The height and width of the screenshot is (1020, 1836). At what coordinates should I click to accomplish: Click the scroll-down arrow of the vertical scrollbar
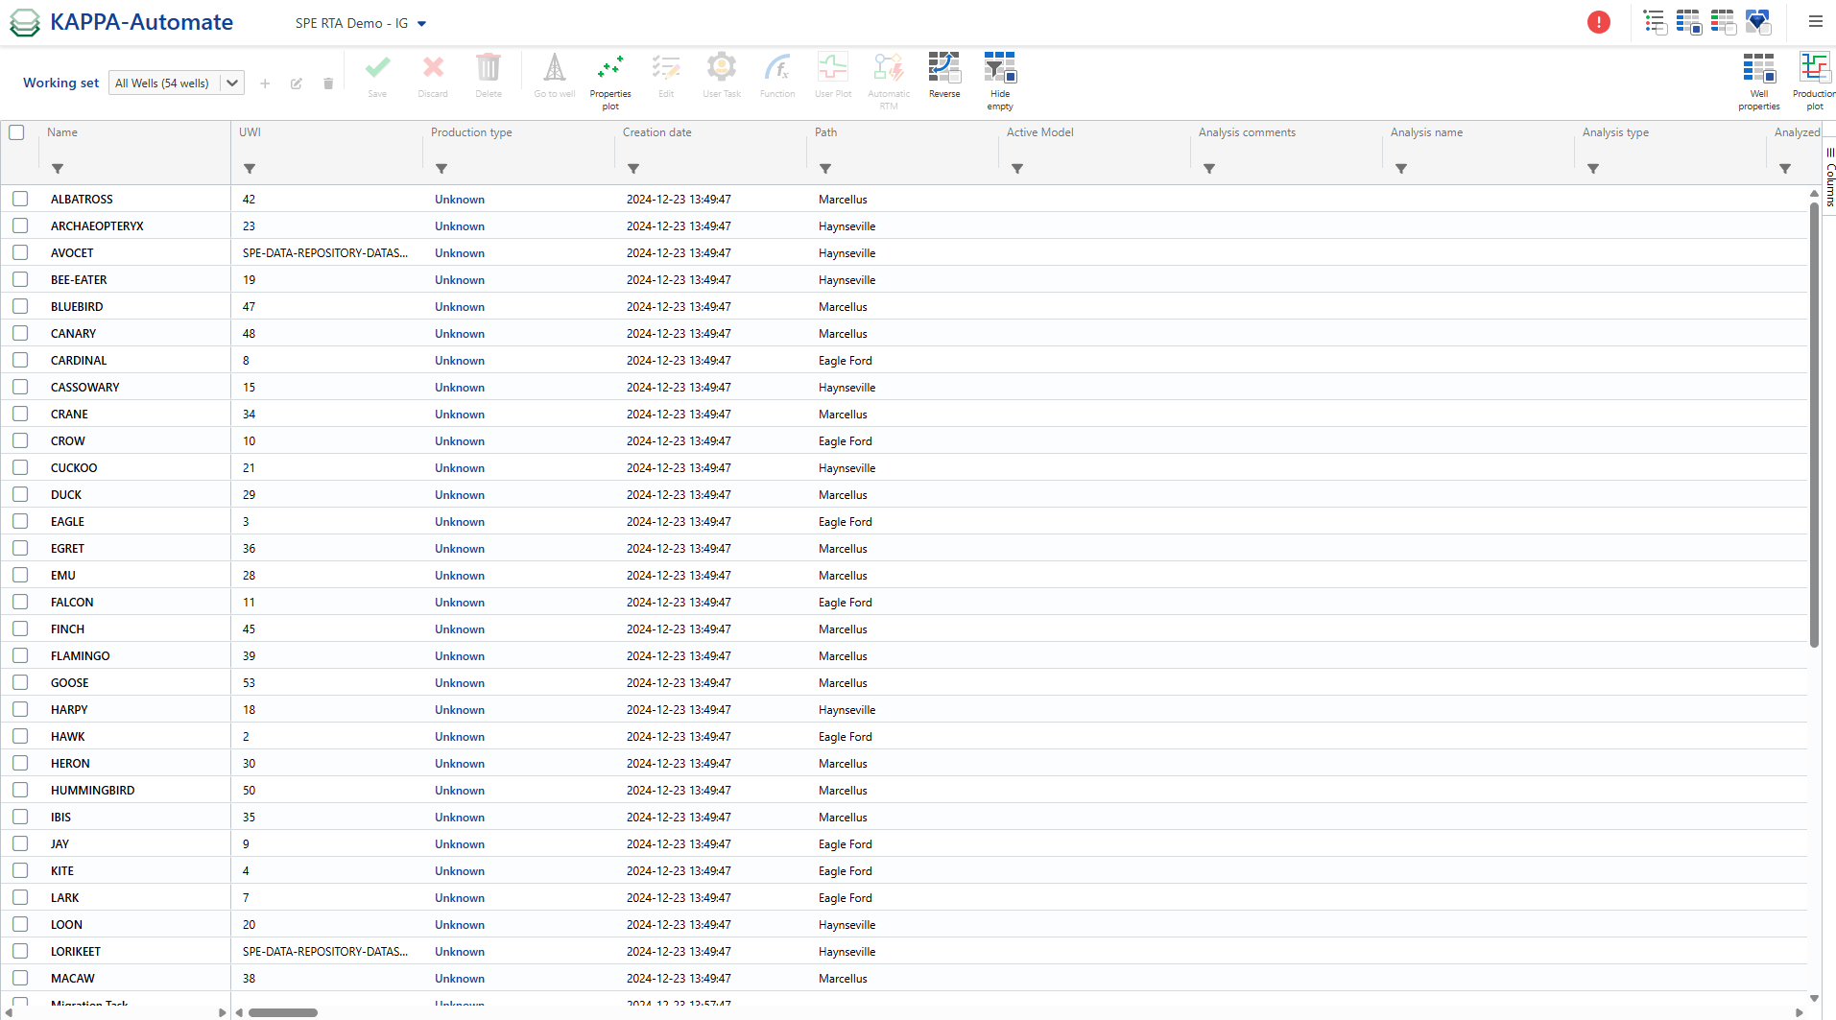(x=1814, y=998)
